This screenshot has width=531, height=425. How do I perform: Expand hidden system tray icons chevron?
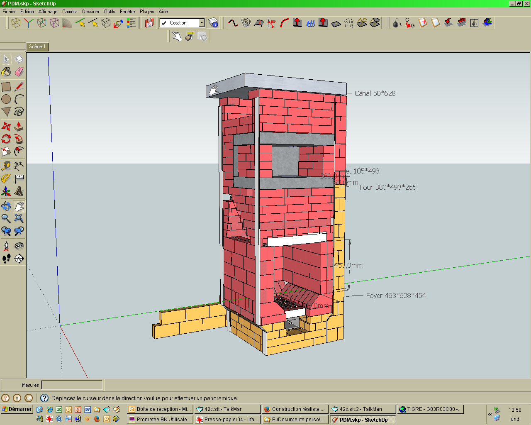coord(490,414)
